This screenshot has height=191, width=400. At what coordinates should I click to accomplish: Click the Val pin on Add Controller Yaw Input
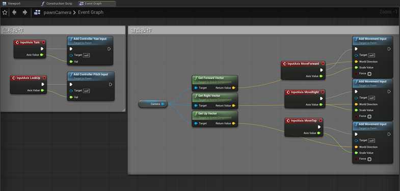pyautogui.click(x=71, y=61)
